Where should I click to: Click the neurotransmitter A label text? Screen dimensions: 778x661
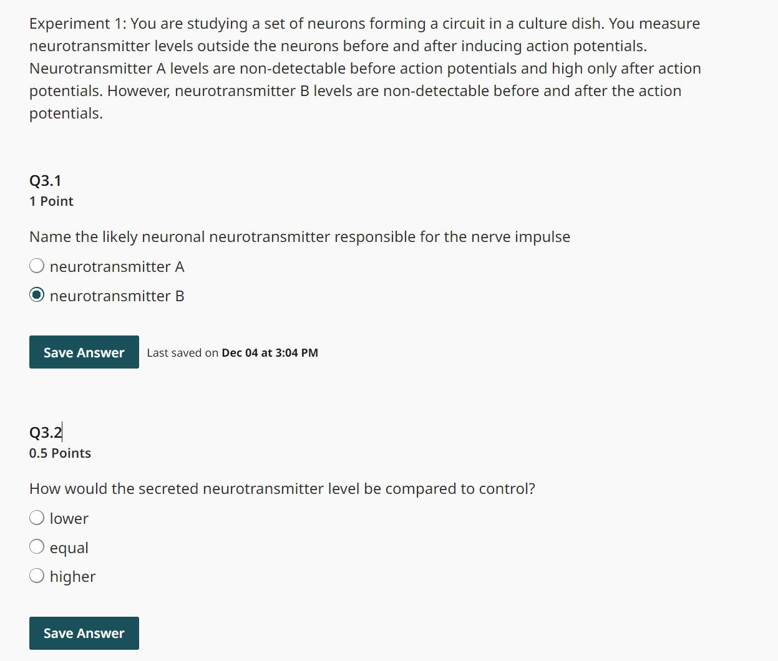click(117, 266)
